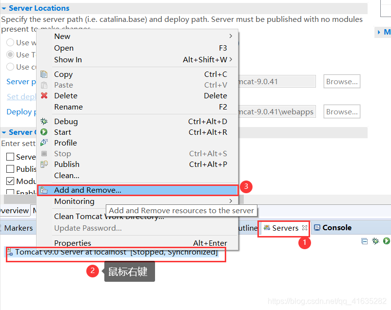Start server using green toolbar button

(387, 241)
